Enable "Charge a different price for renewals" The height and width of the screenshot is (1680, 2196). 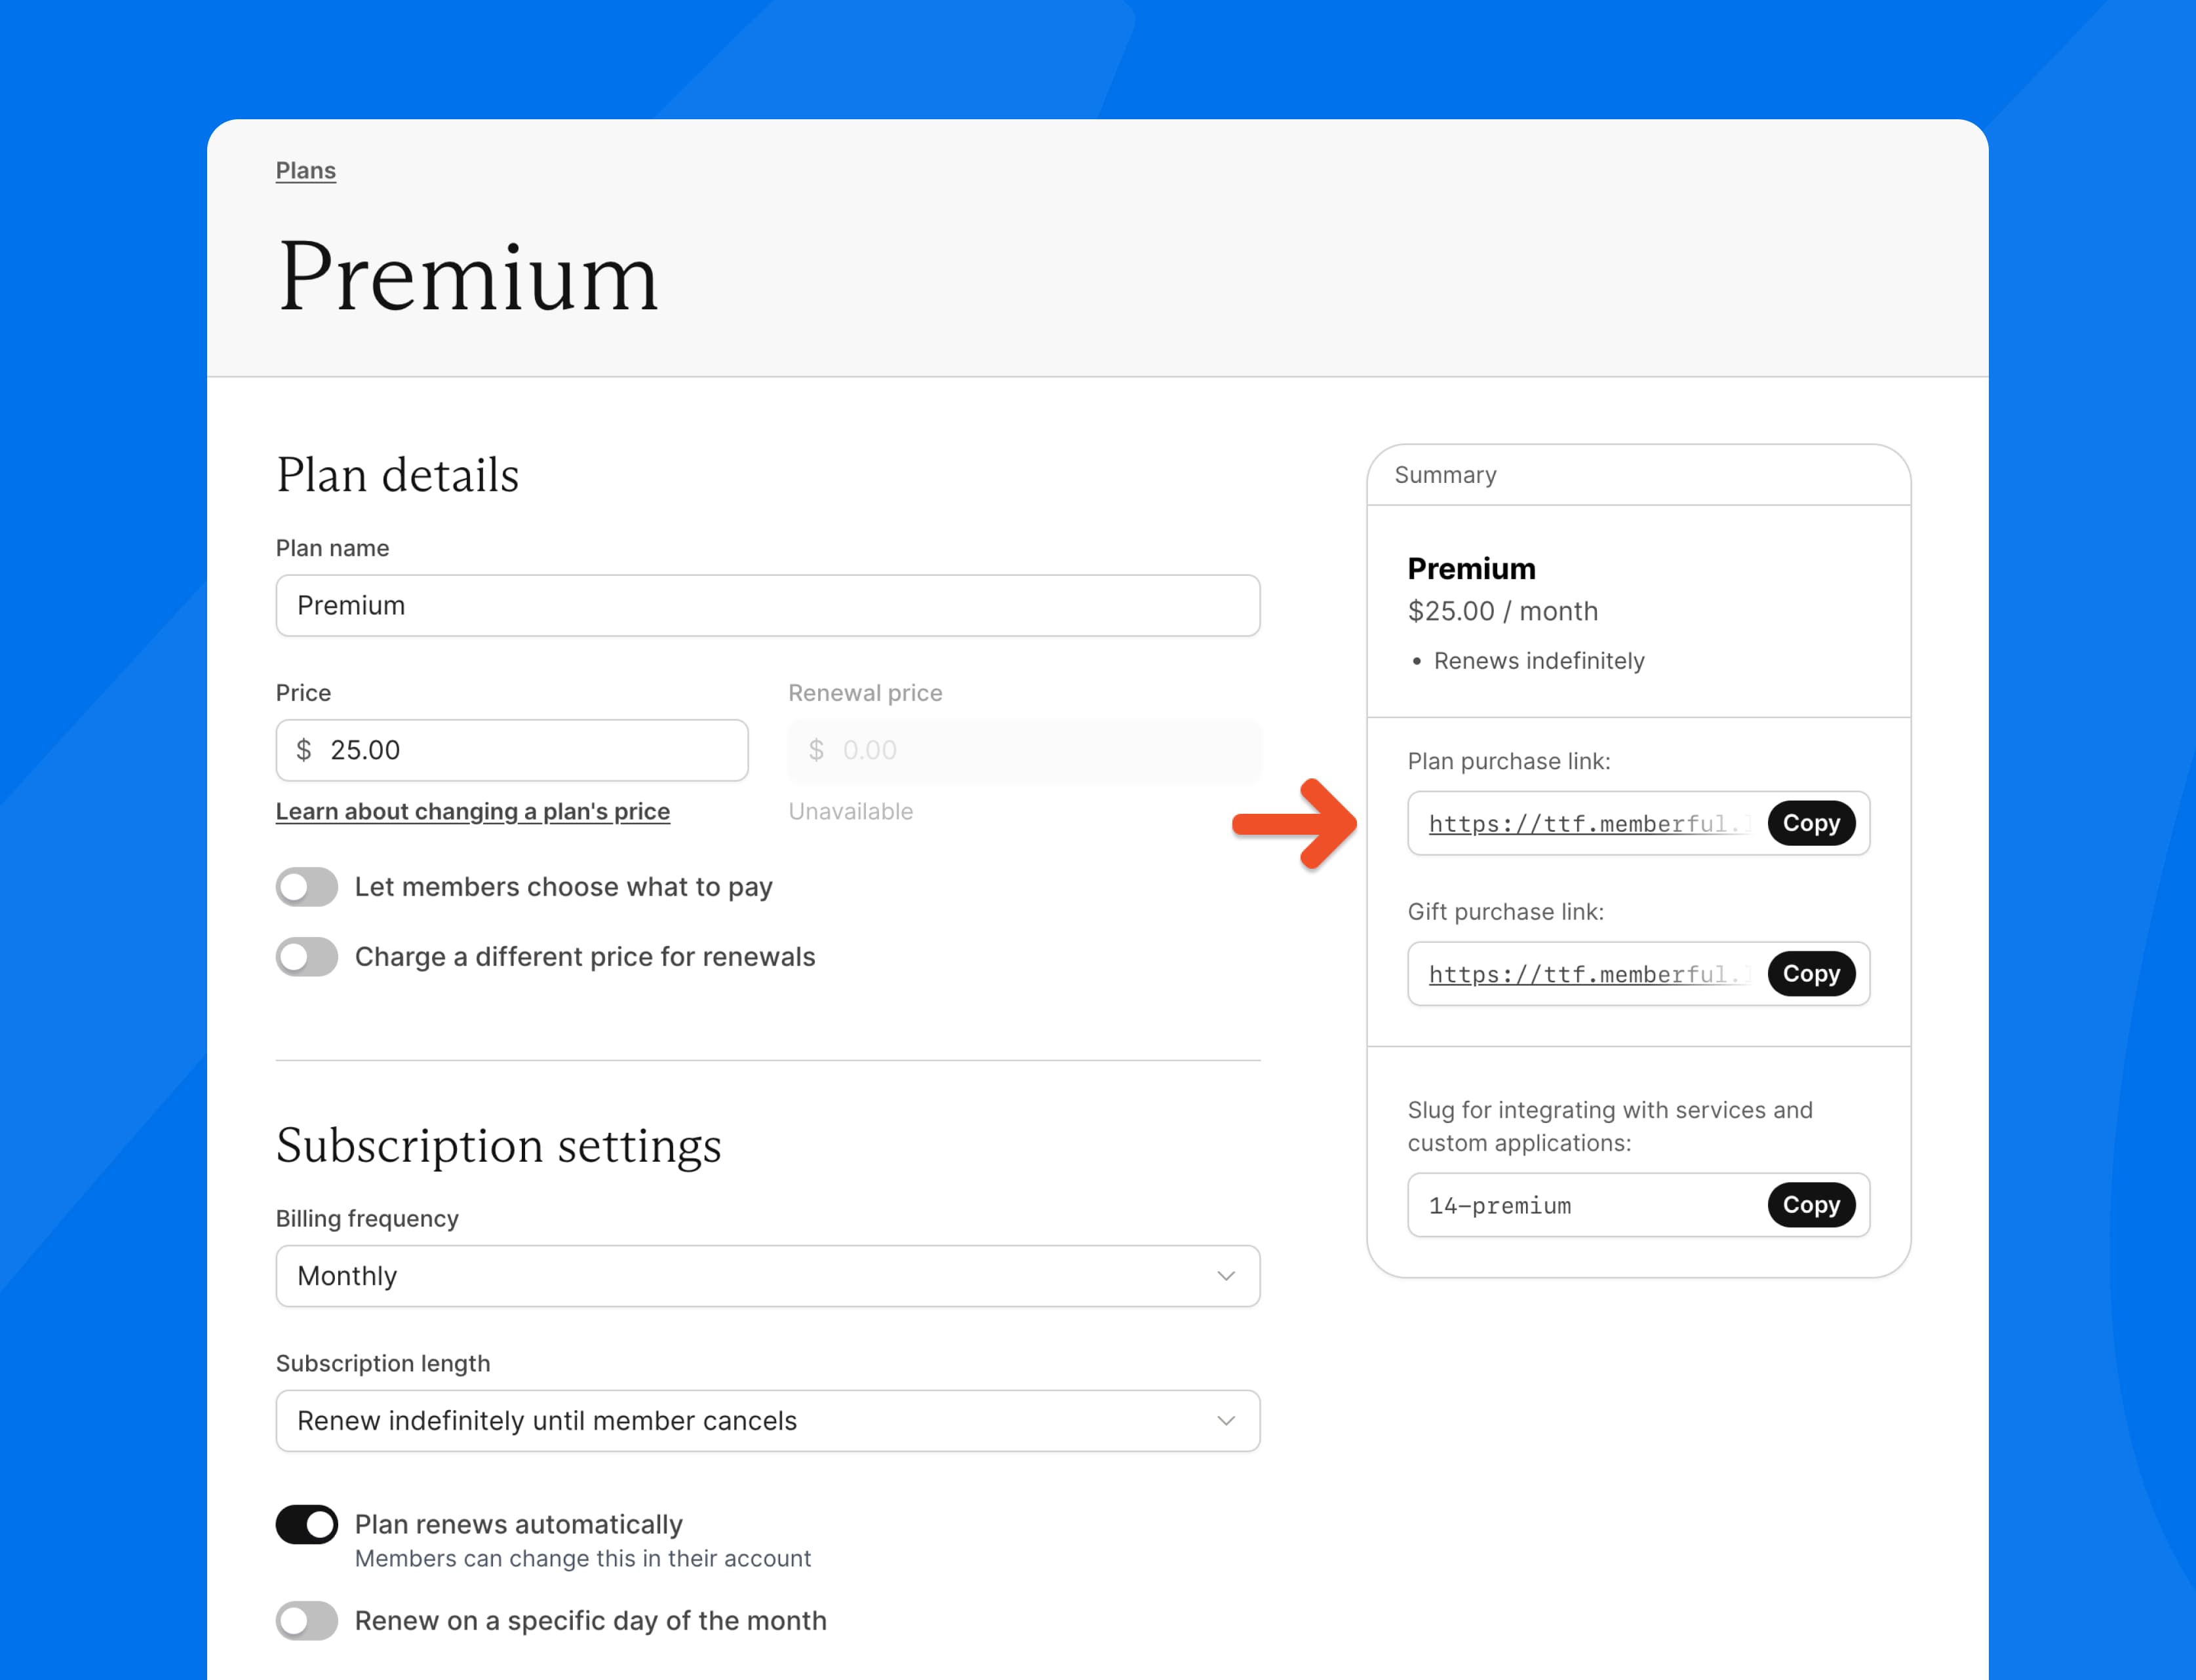click(306, 957)
